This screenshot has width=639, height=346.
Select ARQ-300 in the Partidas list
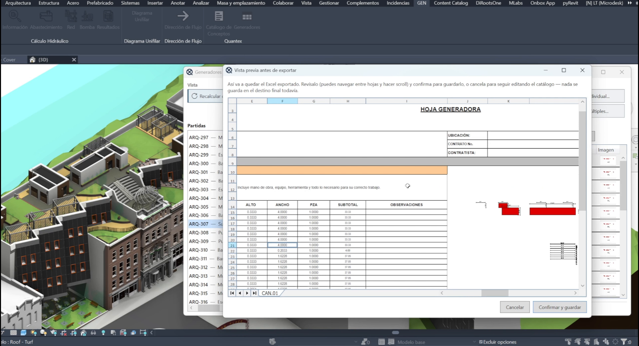click(205, 163)
